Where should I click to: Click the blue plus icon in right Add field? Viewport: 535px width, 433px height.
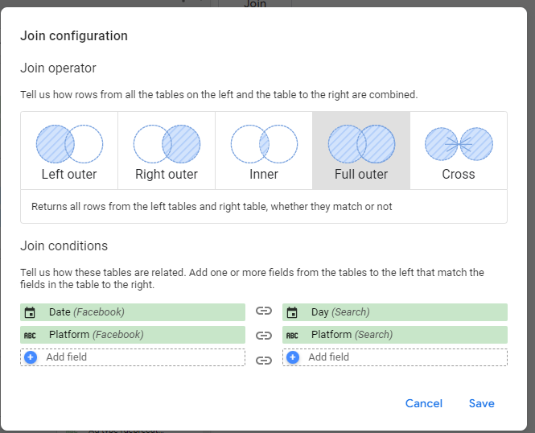[293, 357]
